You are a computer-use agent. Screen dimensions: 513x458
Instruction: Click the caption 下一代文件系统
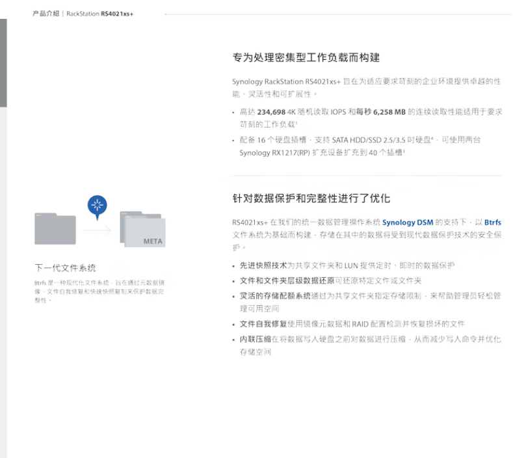[x=65, y=268]
